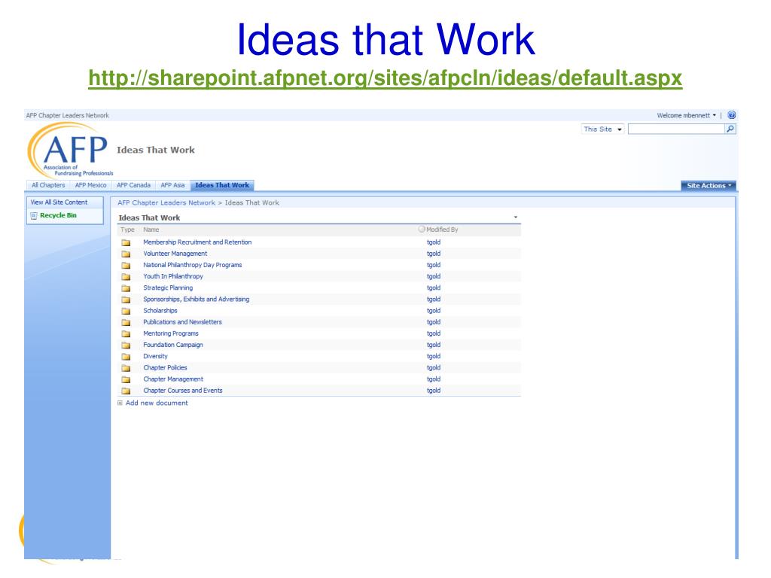Viewport: 771px width, 578px height.
Task: Click folder icon for Strategic Planning
Action: (x=126, y=288)
